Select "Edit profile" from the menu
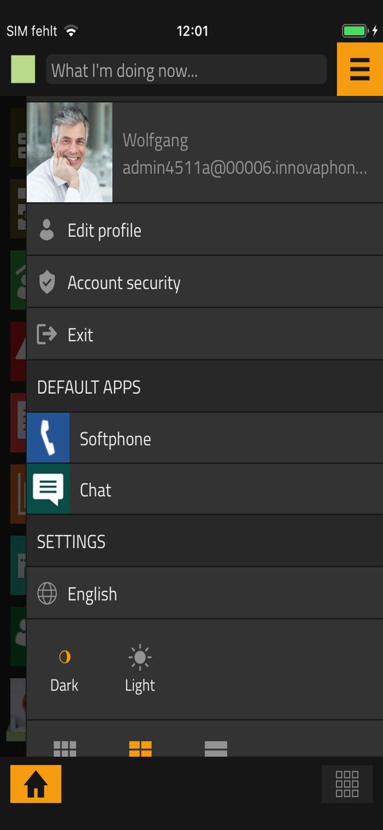The width and height of the screenshot is (383, 830). 104,230
